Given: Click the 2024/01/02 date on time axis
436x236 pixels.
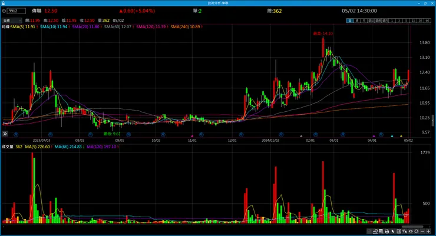Looking at the screenshot, I should (x=270, y=141).
